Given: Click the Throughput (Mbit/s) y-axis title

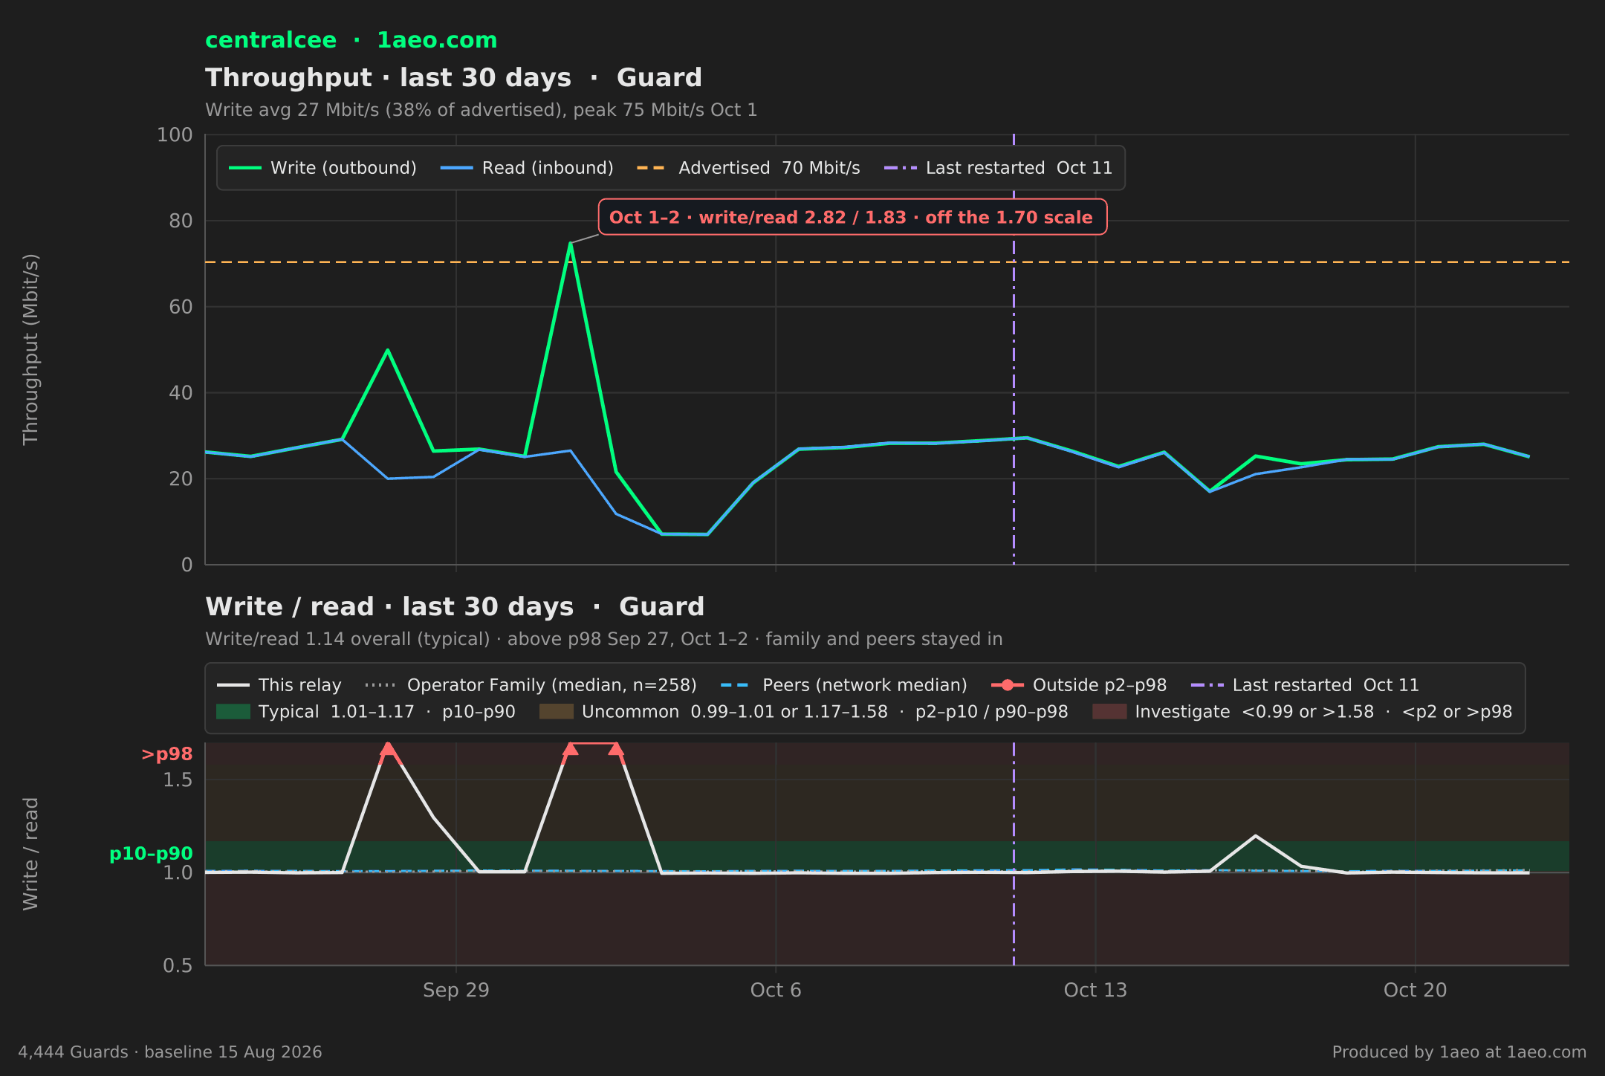Looking at the screenshot, I should click(x=30, y=349).
